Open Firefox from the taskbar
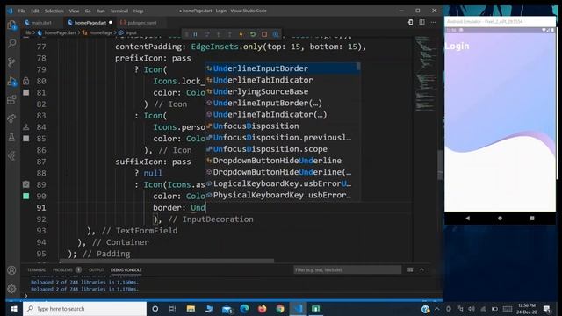The width and height of the screenshot is (562, 316). pos(262,308)
